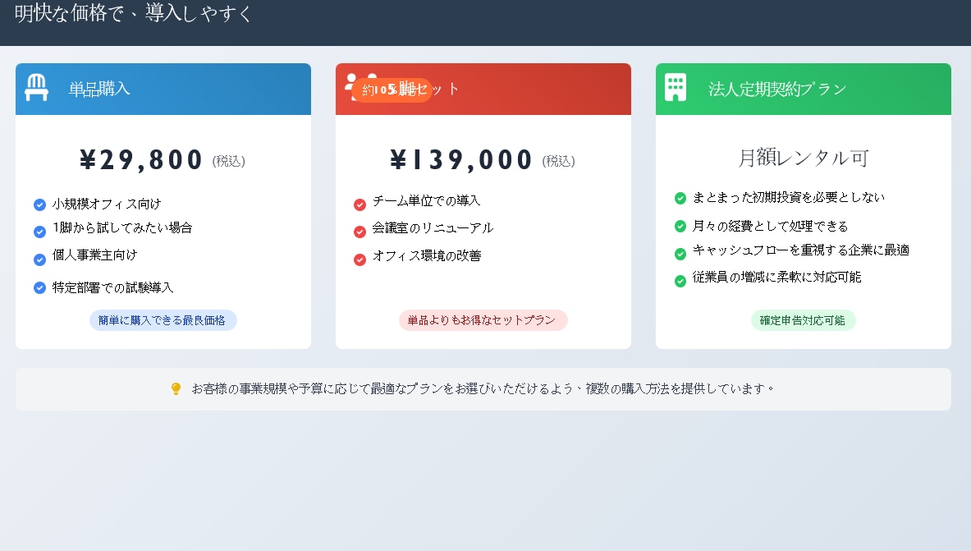This screenshot has height=551, width=971.
Task: Click the text オフィス環境の改善
Action: (427, 256)
